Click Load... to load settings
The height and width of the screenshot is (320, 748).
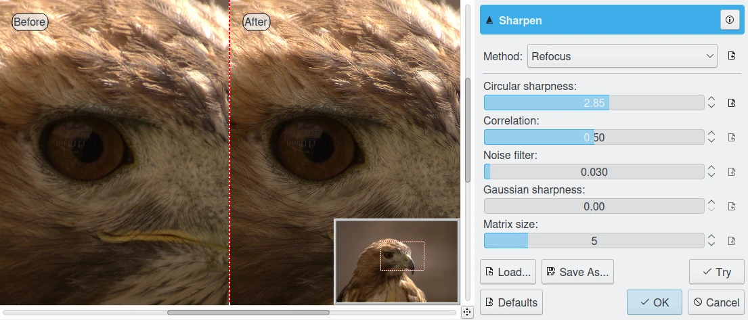click(508, 272)
